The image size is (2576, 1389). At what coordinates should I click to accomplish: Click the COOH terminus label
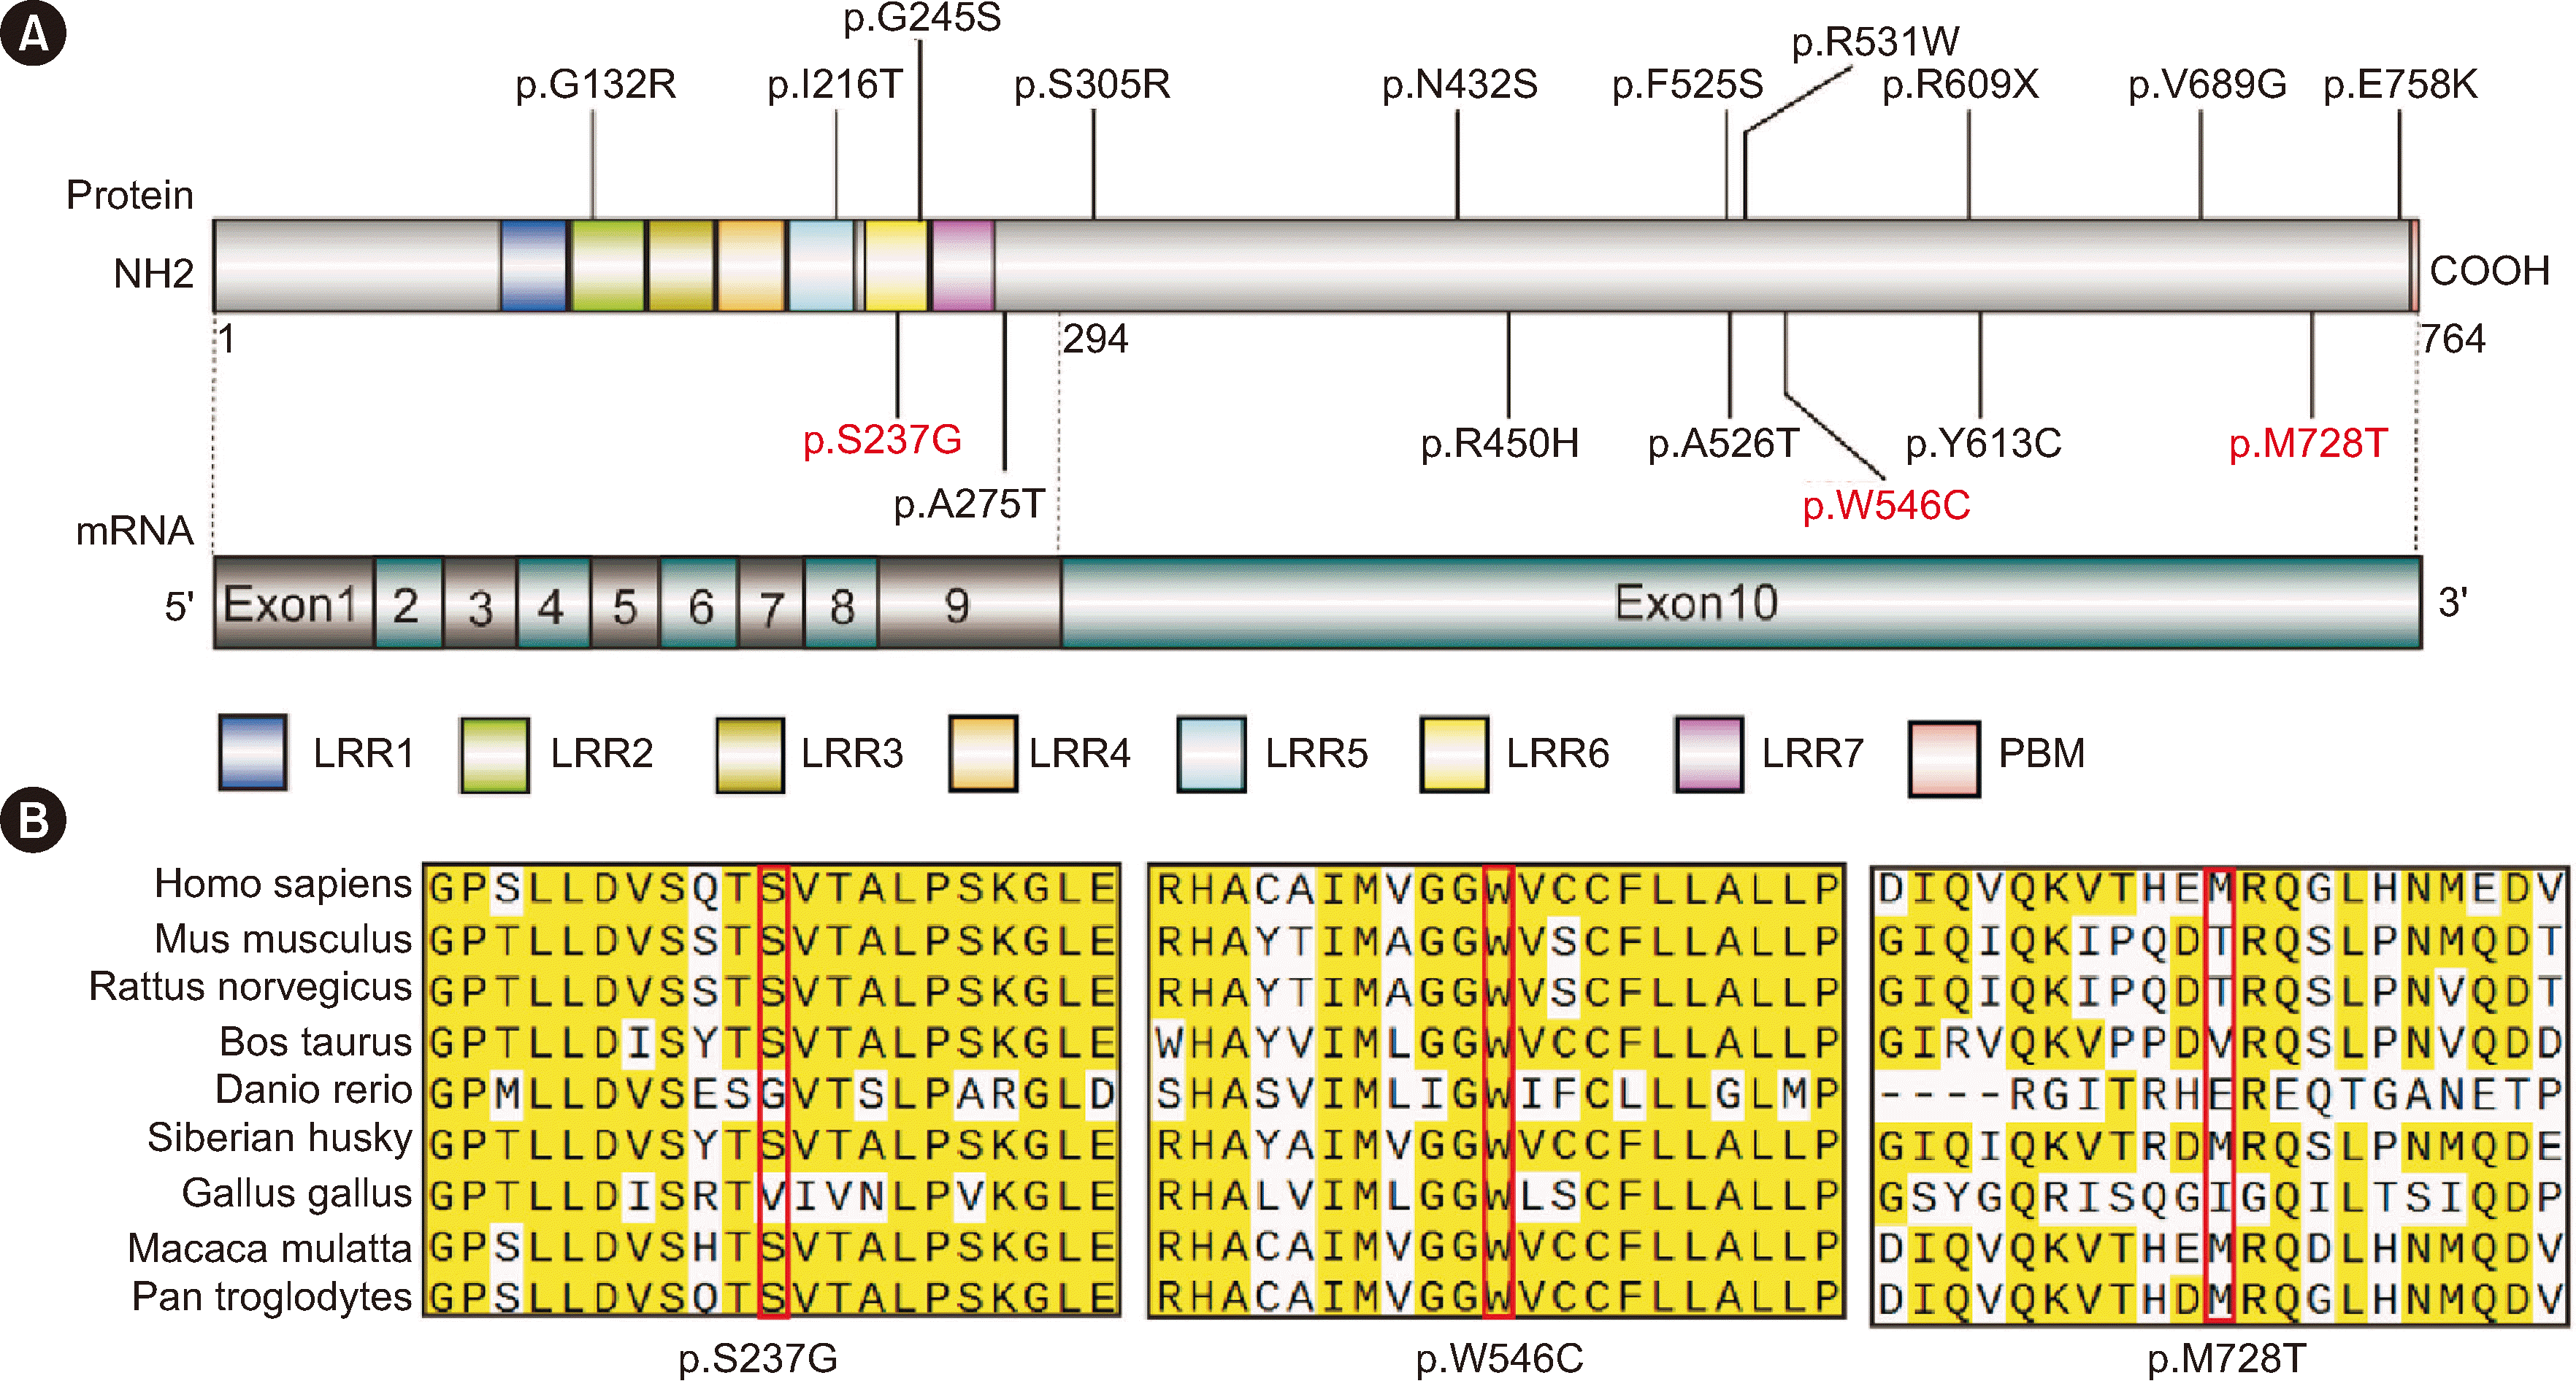point(2489,270)
